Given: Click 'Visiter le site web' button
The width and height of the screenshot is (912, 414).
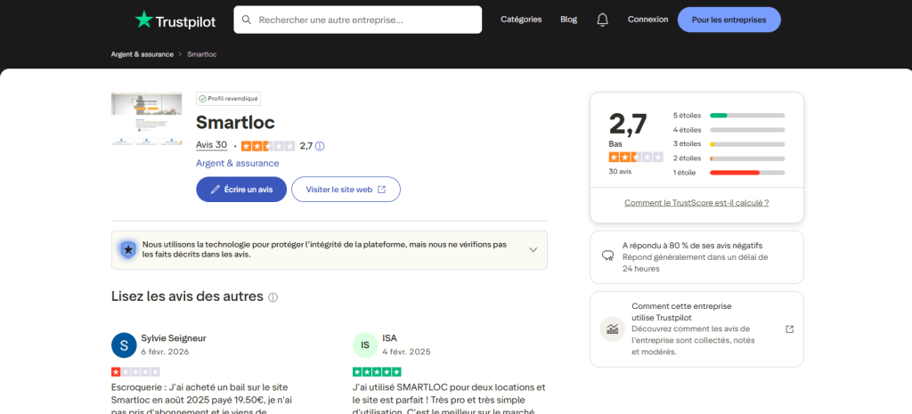Looking at the screenshot, I should (346, 190).
